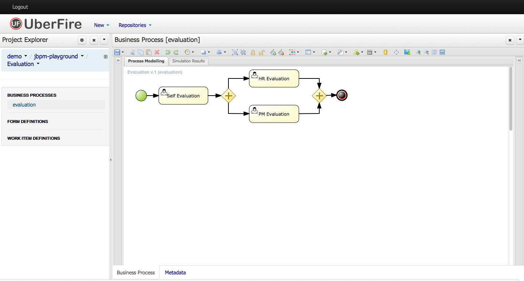Image resolution: width=524 pixels, height=281 pixels.
Task: Switch to the Simulation Results tab
Action: point(189,61)
